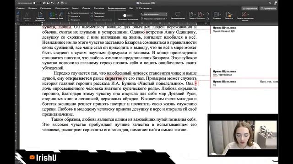Toggle the AutoSave (Автосохранение) switch
The image size is (293, 164).
(x=37, y=3)
